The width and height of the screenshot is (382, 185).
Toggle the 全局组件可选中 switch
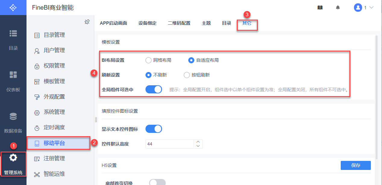coord(154,89)
